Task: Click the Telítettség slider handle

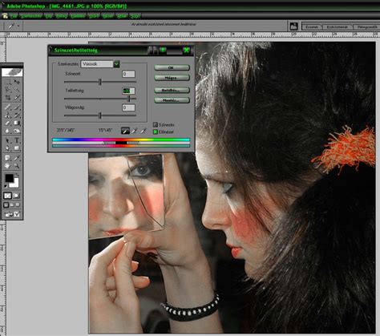Action: click(129, 99)
